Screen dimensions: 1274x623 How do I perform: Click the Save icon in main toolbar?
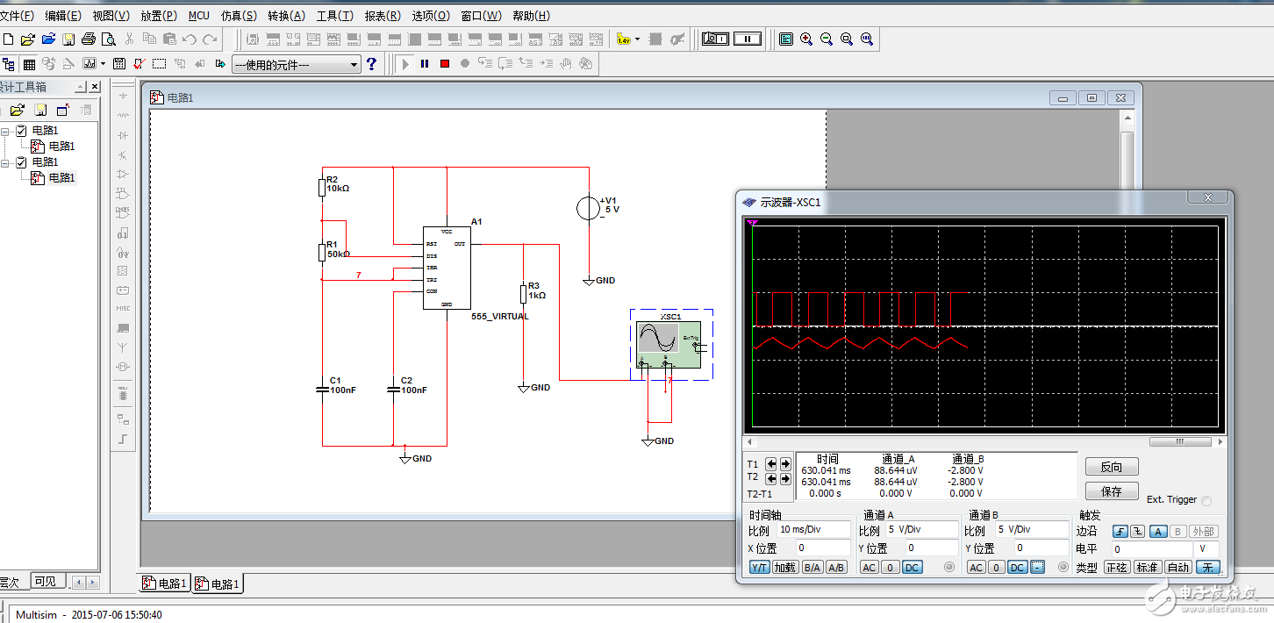pyautogui.click(x=68, y=39)
